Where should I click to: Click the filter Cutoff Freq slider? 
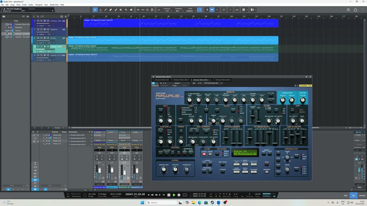coord(252,116)
